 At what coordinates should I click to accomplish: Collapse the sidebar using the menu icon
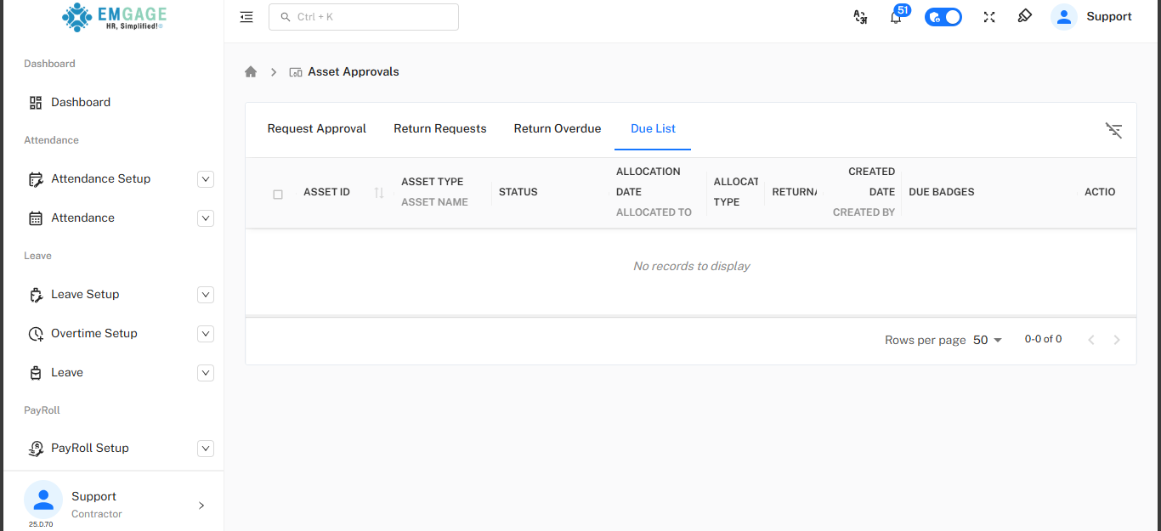(x=246, y=17)
